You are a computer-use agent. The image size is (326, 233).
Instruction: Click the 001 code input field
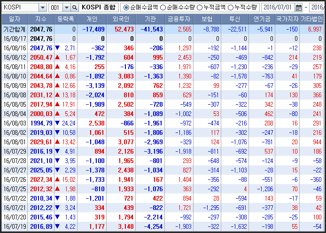pyautogui.click(x=56, y=8)
